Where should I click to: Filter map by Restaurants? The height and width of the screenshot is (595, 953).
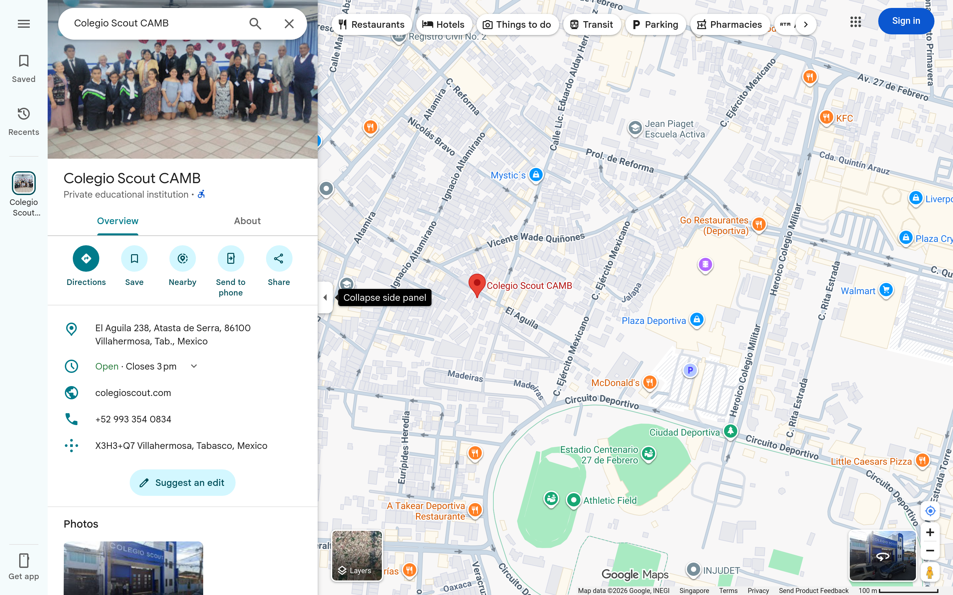click(x=371, y=24)
